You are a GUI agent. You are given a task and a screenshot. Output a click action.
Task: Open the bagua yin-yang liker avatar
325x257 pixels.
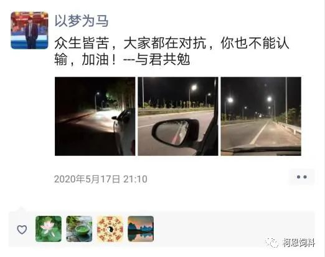coord(110,229)
